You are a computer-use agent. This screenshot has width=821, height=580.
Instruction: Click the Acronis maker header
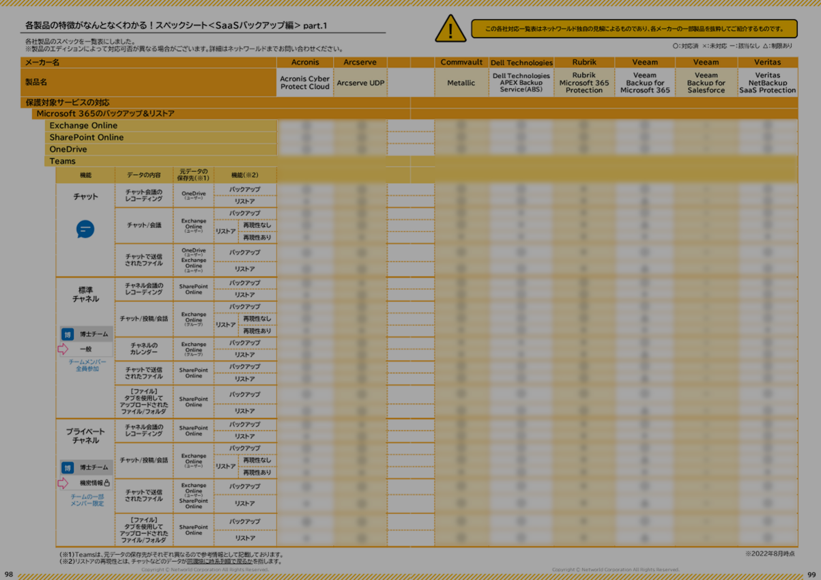point(305,62)
